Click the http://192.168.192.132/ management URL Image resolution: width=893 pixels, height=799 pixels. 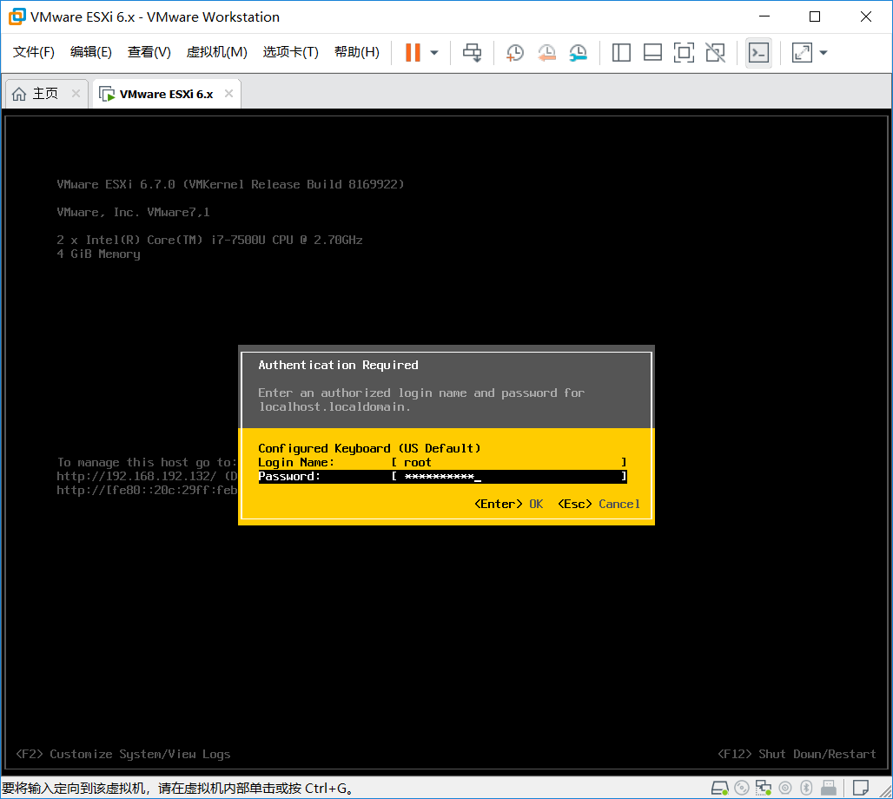point(136,476)
